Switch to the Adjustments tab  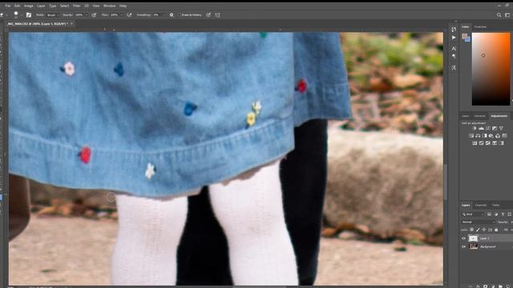[499, 116]
